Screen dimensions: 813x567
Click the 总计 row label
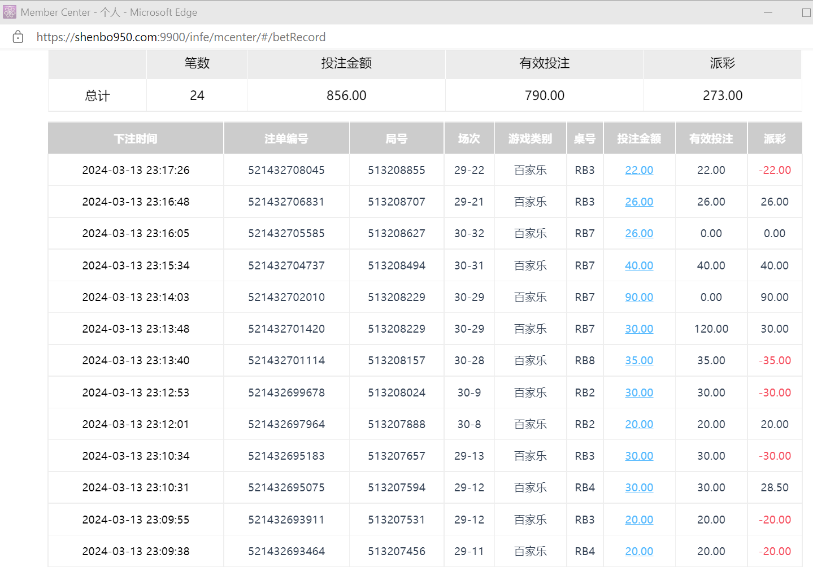97,95
